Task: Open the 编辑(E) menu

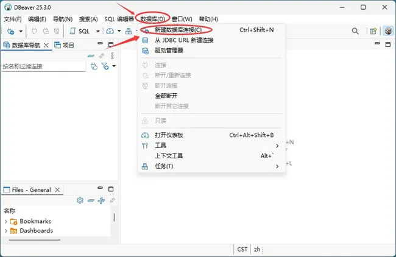Action: tap(37, 19)
